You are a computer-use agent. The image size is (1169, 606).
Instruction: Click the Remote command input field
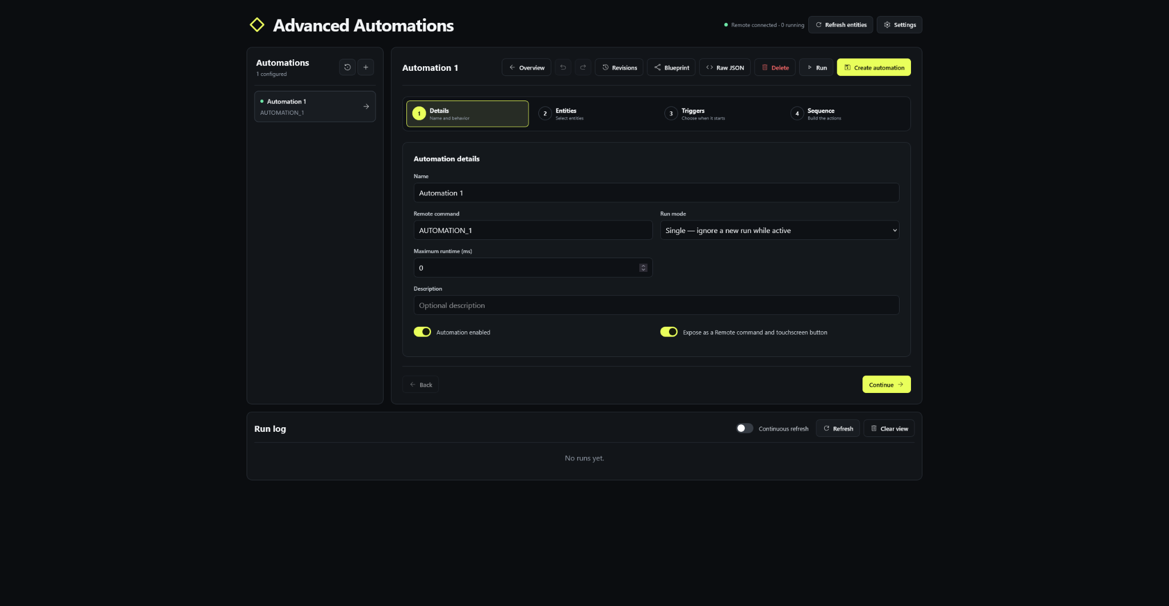533,230
